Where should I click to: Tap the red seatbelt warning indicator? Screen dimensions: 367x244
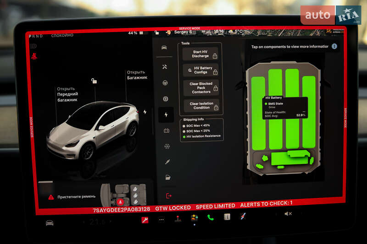coord(34,56)
